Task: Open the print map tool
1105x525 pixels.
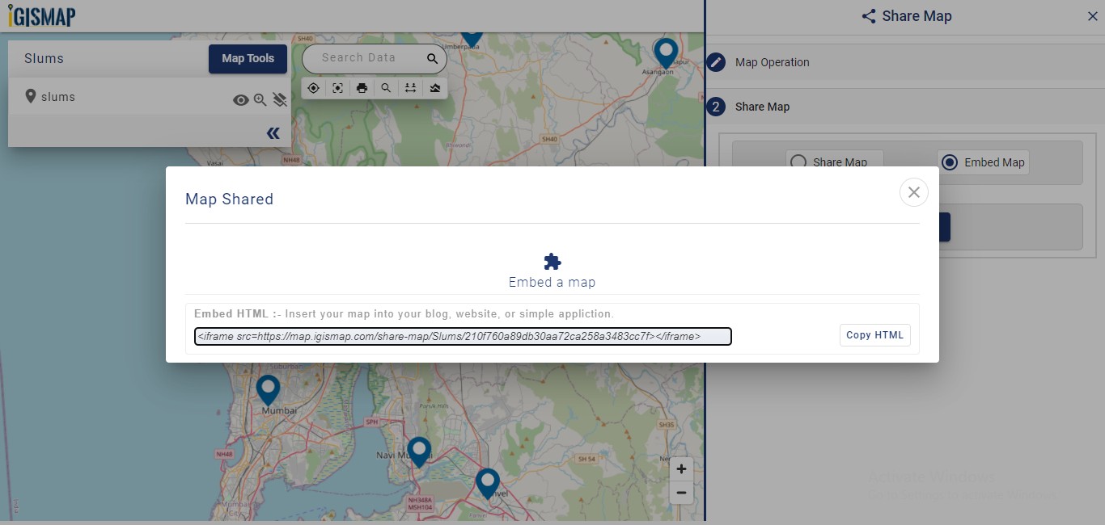Action: pos(362,87)
